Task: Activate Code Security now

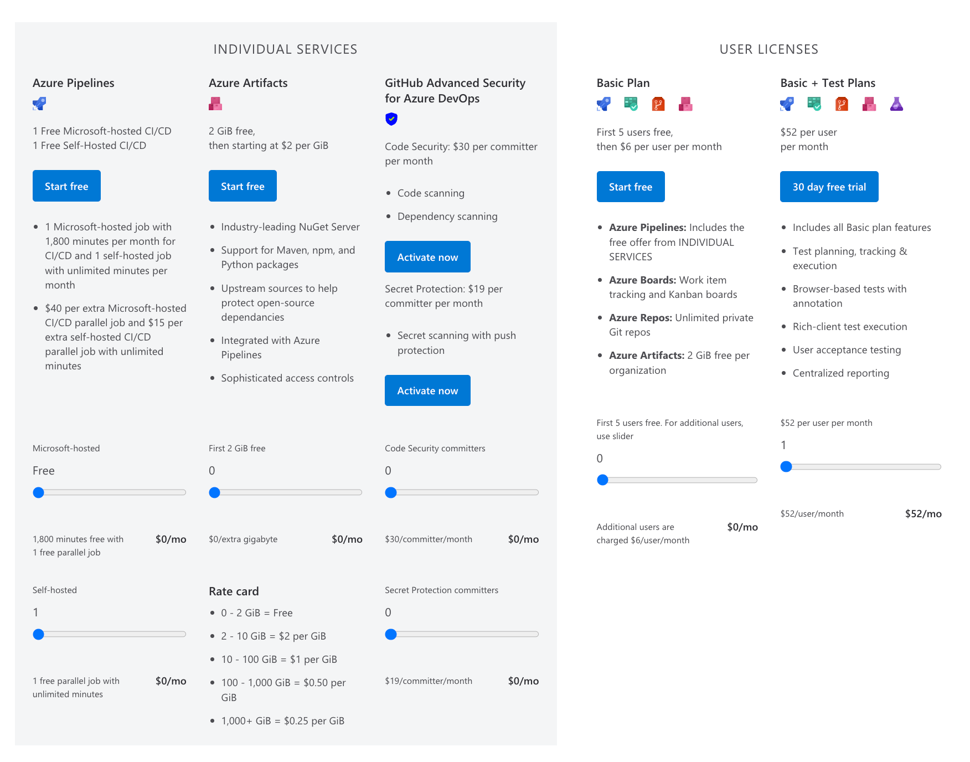Action: 427,256
